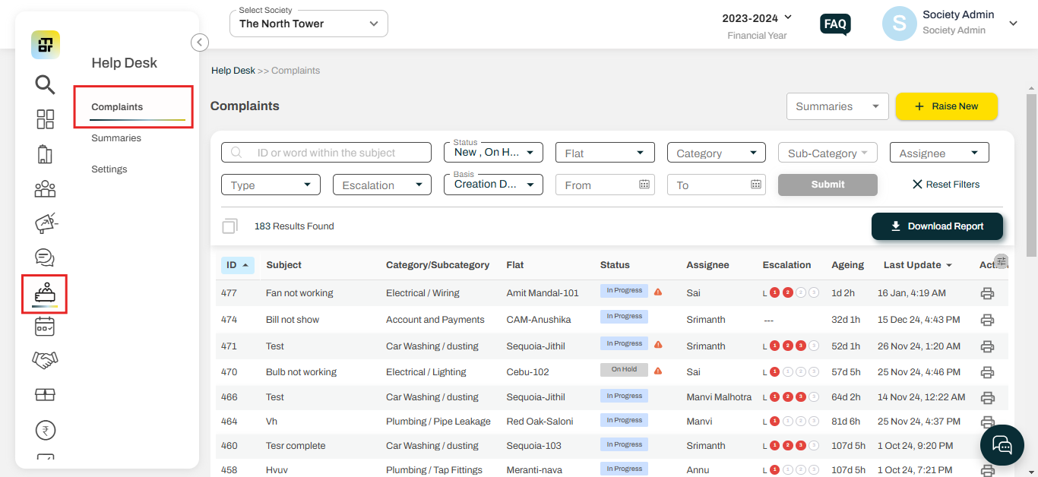
Task: Collapse the Help Desk side panel arrow
Action: tap(200, 43)
